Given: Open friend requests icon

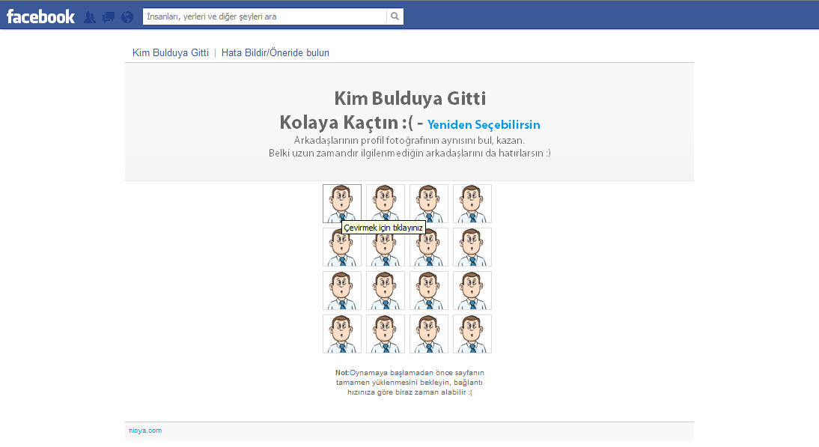Looking at the screenshot, I should click(x=90, y=16).
